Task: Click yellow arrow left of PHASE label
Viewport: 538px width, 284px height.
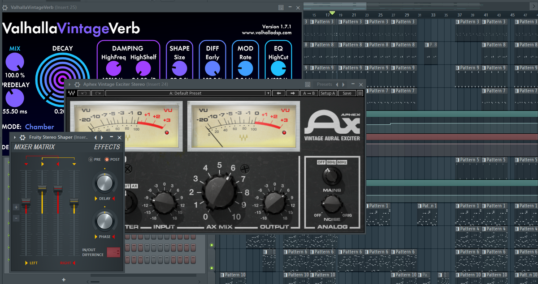Action: (x=95, y=237)
